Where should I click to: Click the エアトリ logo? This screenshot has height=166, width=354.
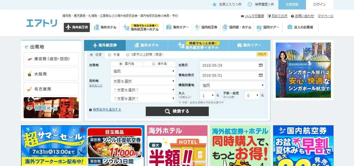coord(41,23)
